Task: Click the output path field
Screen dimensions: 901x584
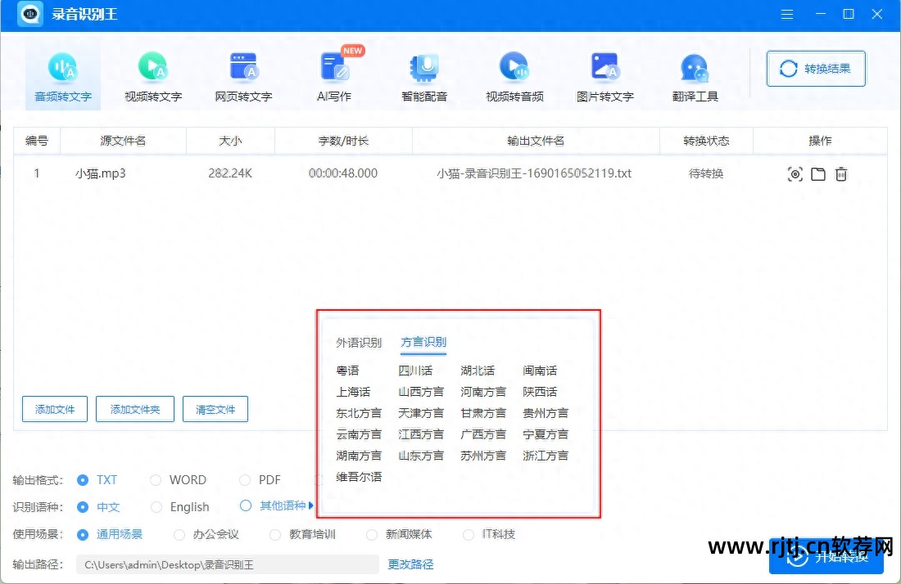Action: (221, 564)
